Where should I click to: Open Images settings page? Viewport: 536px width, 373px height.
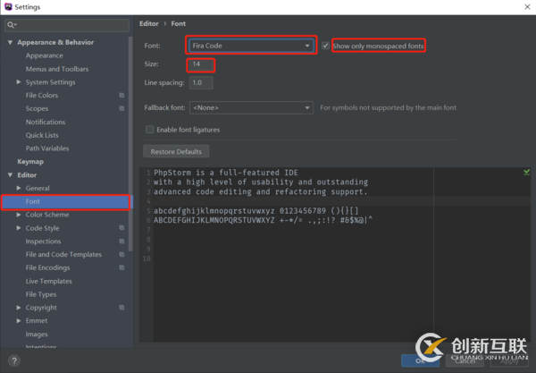(37, 334)
